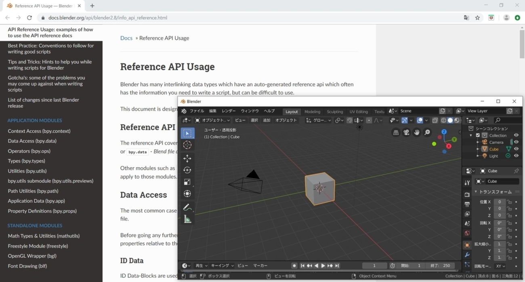Toggle X-ray display in viewport header
Viewport: 525px width, 282px height.
435,120
